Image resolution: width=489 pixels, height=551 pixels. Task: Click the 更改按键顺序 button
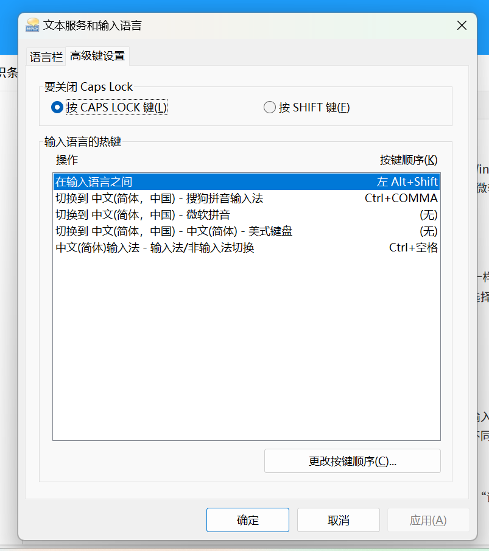click(x=352, y=461)
